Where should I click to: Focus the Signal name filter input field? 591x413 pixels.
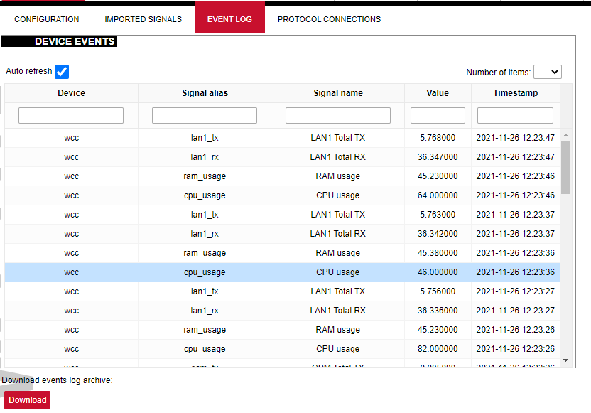click(x=337, y=115)
